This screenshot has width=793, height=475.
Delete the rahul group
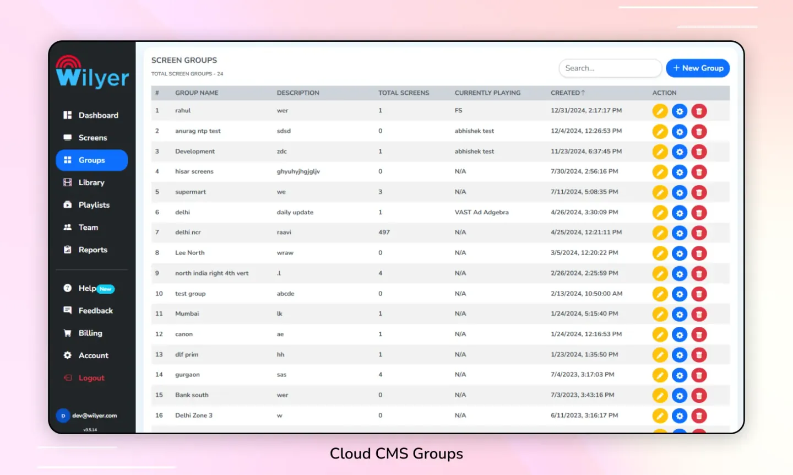(699, 111)
